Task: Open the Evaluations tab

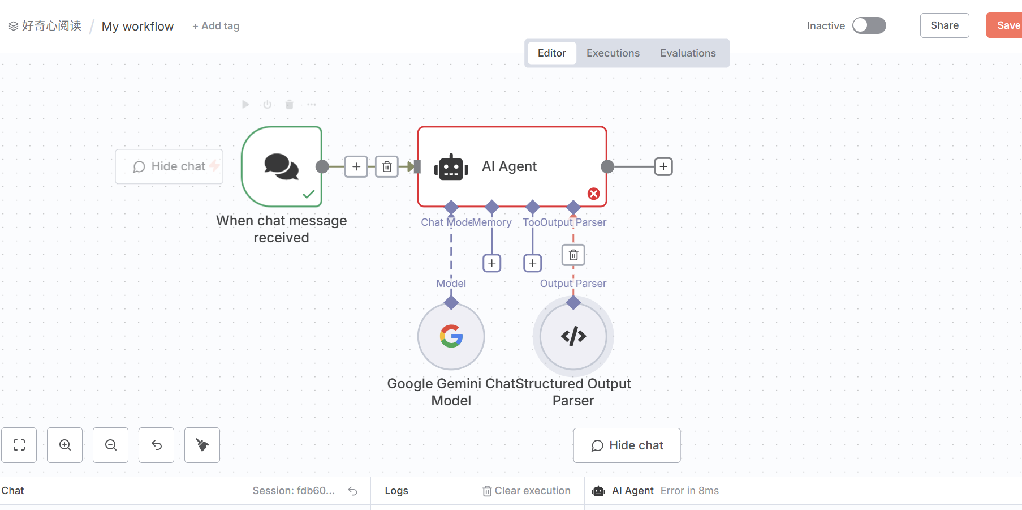Action: pyautogui.click(x=688, y=53)
